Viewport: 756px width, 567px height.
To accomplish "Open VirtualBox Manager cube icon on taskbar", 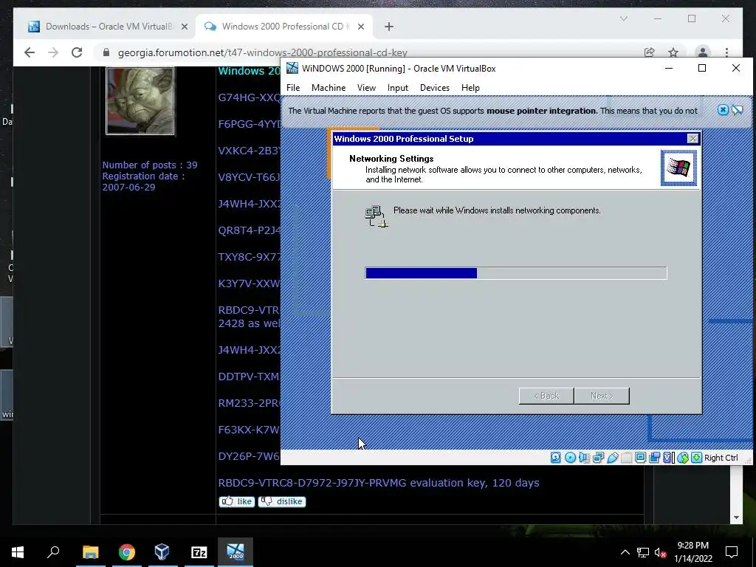I will (x=162, y=551).
